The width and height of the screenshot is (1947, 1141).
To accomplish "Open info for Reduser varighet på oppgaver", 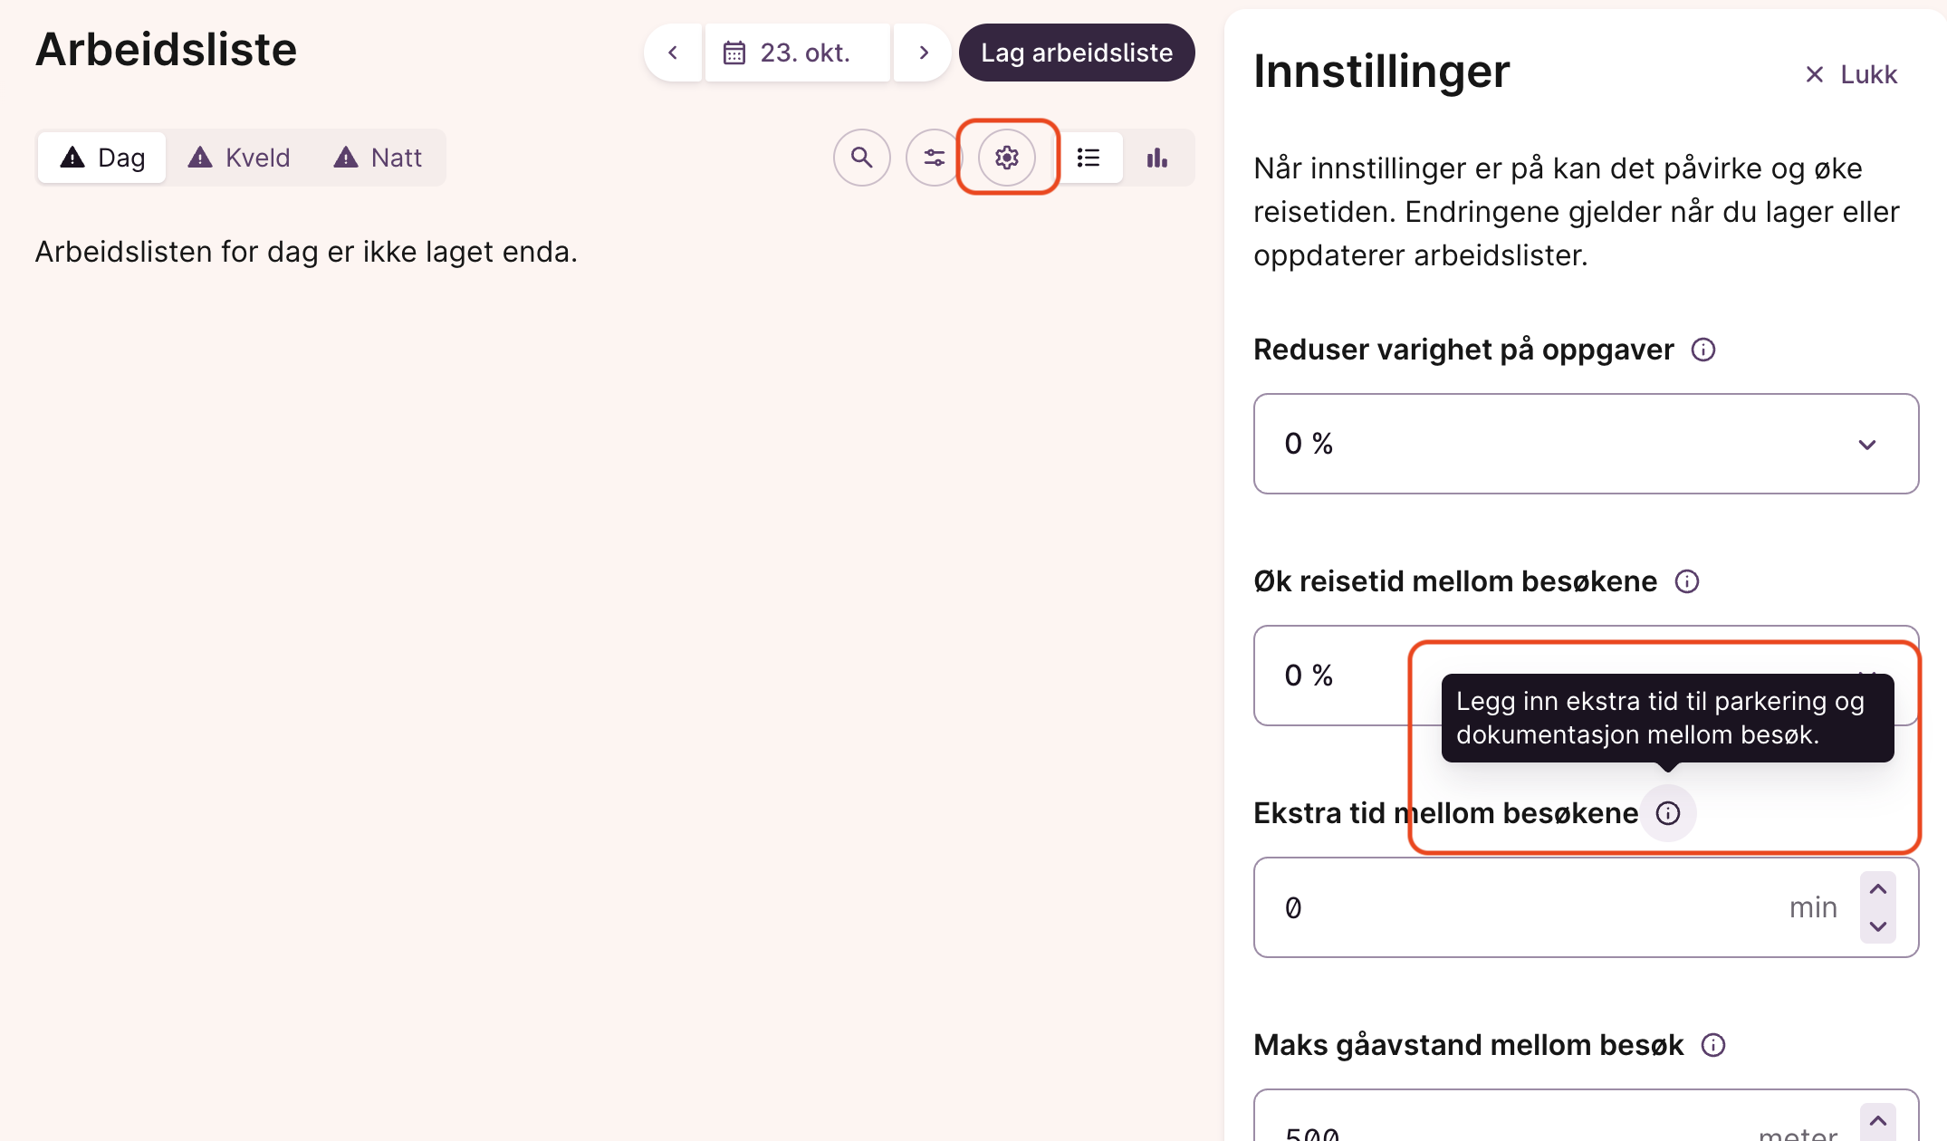I will click(1702, 350).
